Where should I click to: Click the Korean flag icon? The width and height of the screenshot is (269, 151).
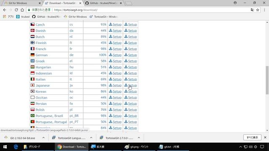point(33,91)
